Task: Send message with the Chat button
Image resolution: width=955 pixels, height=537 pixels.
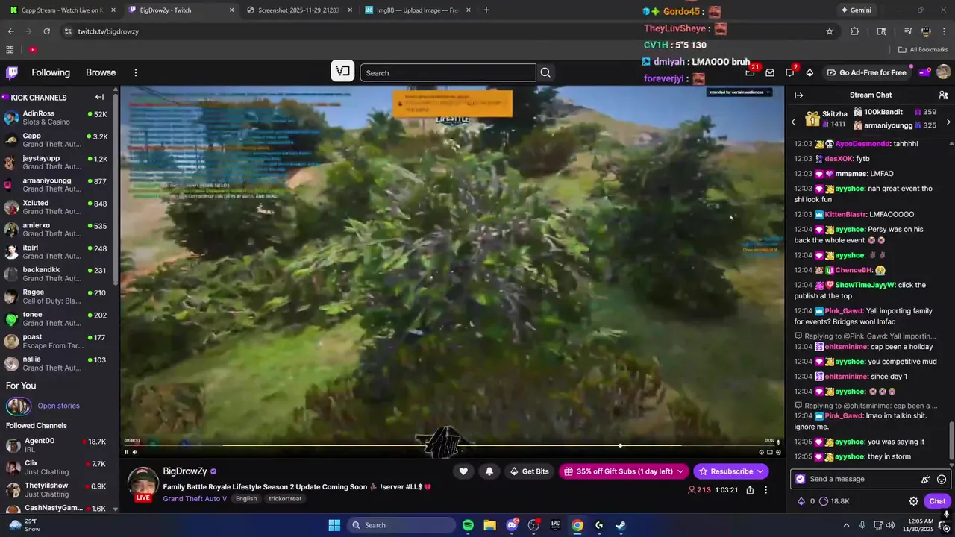Action: [937, 501]
